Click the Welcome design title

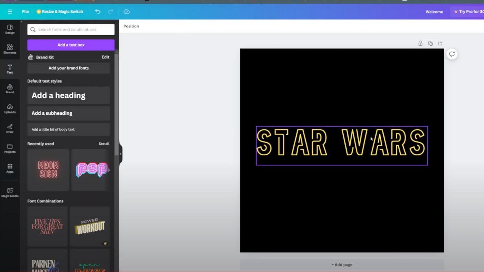(x=434, y=12)
